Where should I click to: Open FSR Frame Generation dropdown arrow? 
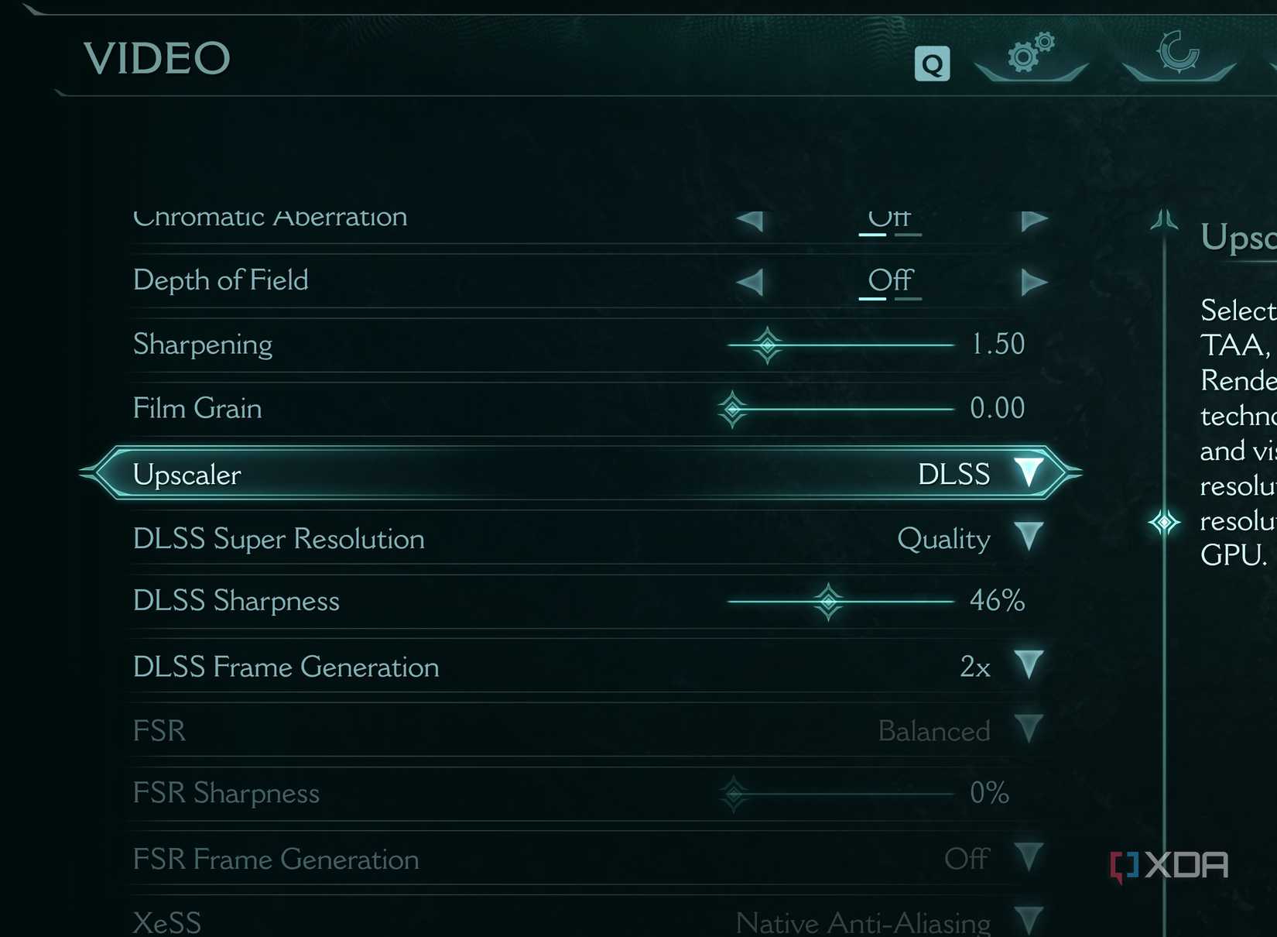pyautogui.click(x=1029, y=857)
